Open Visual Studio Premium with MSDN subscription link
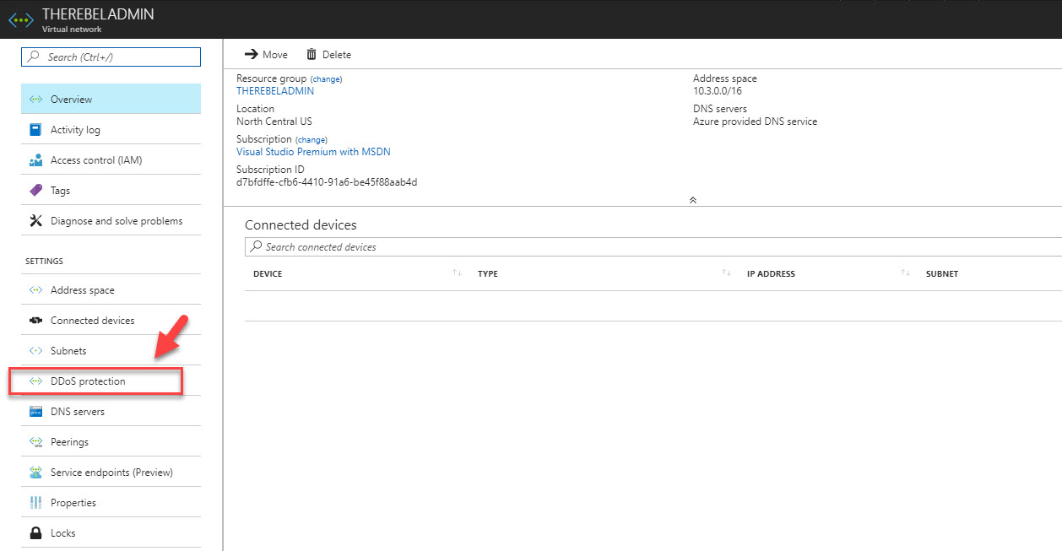This screenshot has width=1062, height=551. (x=313, y=152)
